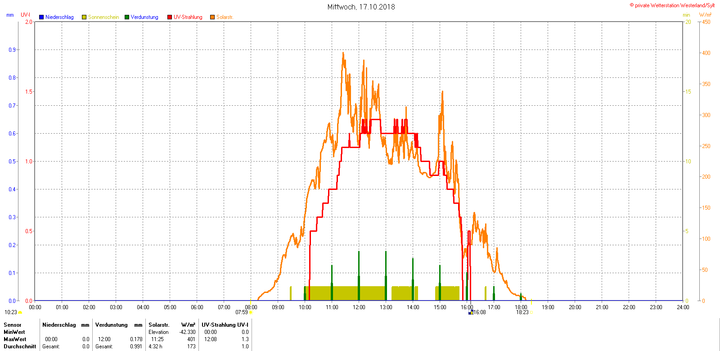The width and height of the screenshot is (720, 351).
Task: Click the 0.9 tick on the mm axis
Action: (x=12, y=50)
